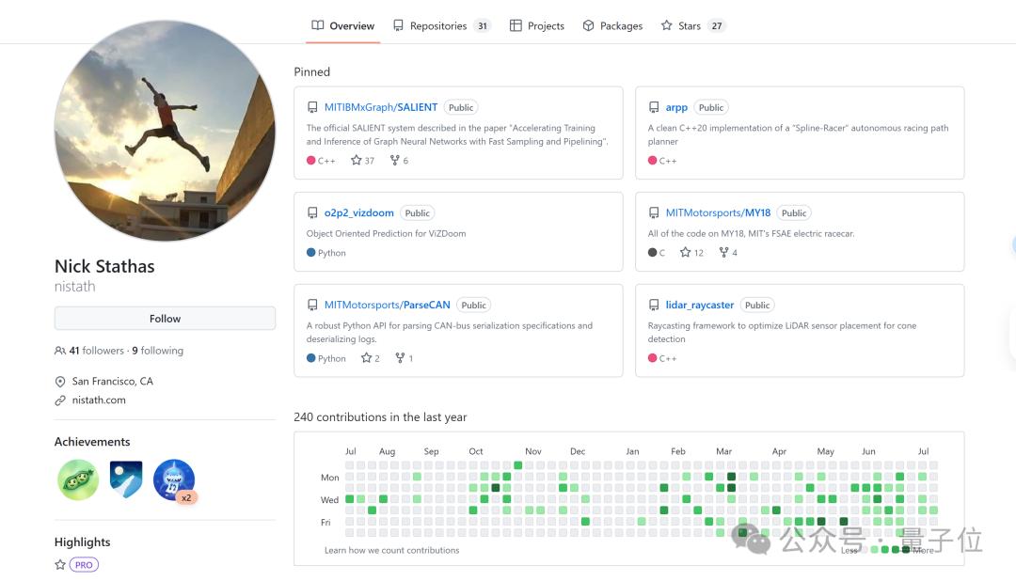Viewport: 1016px width, 581px height.
Task: View the 41 followers list
Action: [x=96, y=351]
